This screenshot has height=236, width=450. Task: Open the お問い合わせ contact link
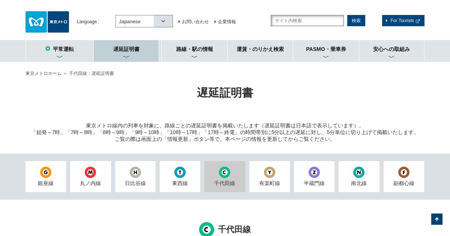(193, 22)
